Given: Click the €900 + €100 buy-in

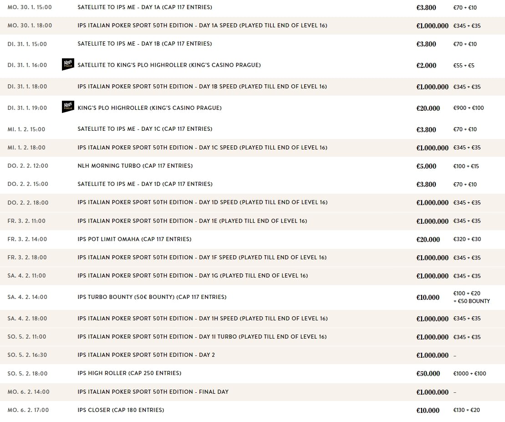Looking at the screenshot, I should [469, 108].
